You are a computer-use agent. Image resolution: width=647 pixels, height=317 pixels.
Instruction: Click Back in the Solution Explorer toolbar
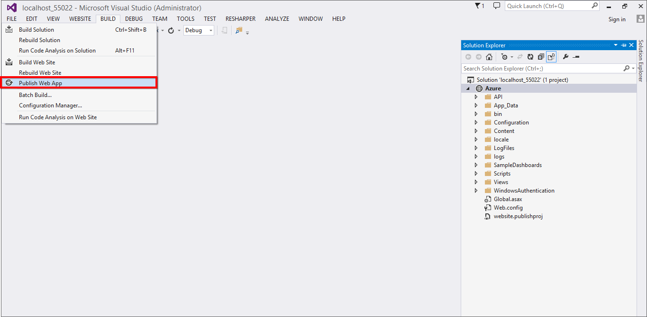tap(468, 57)
